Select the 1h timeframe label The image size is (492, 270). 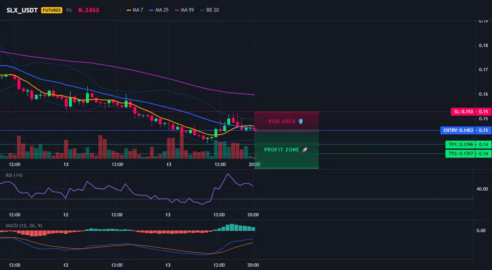(x=69, y=10)
